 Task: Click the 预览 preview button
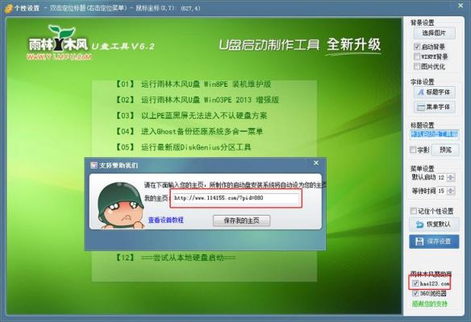tap(445, 150)
